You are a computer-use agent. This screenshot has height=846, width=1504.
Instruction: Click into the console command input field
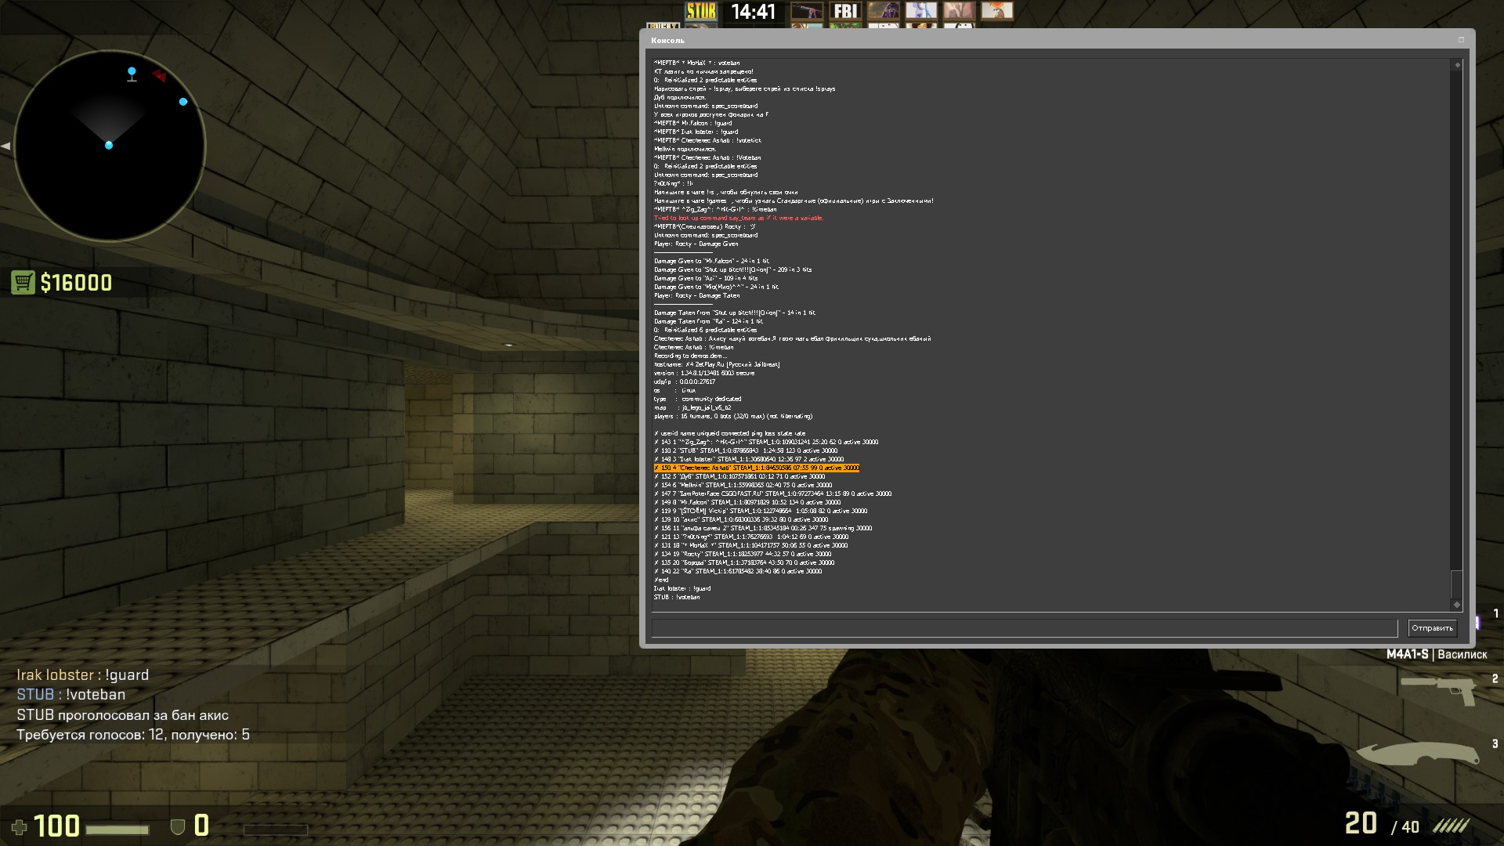(x=1024, y=628)
